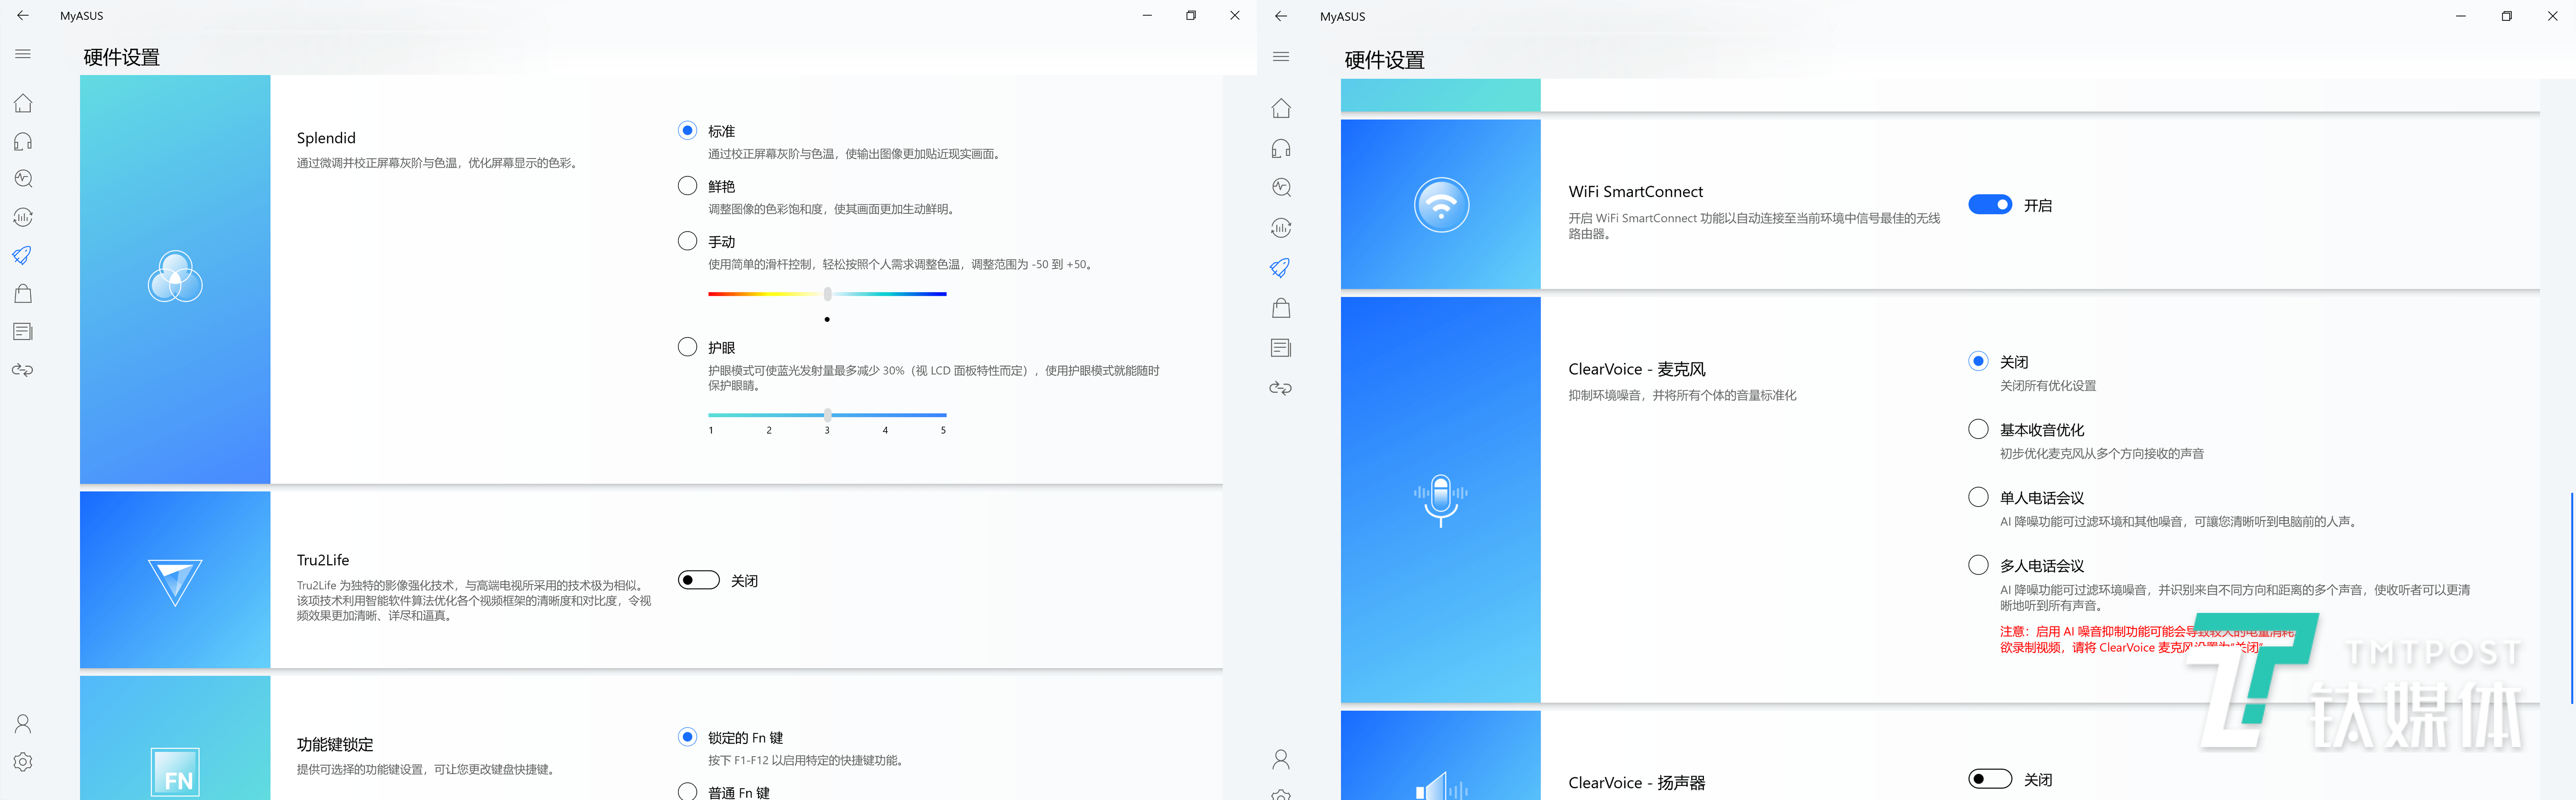Click the Tru2Life section title
Image resolution: width=2576 pixels, height=800 pixels.
(323, 560)
